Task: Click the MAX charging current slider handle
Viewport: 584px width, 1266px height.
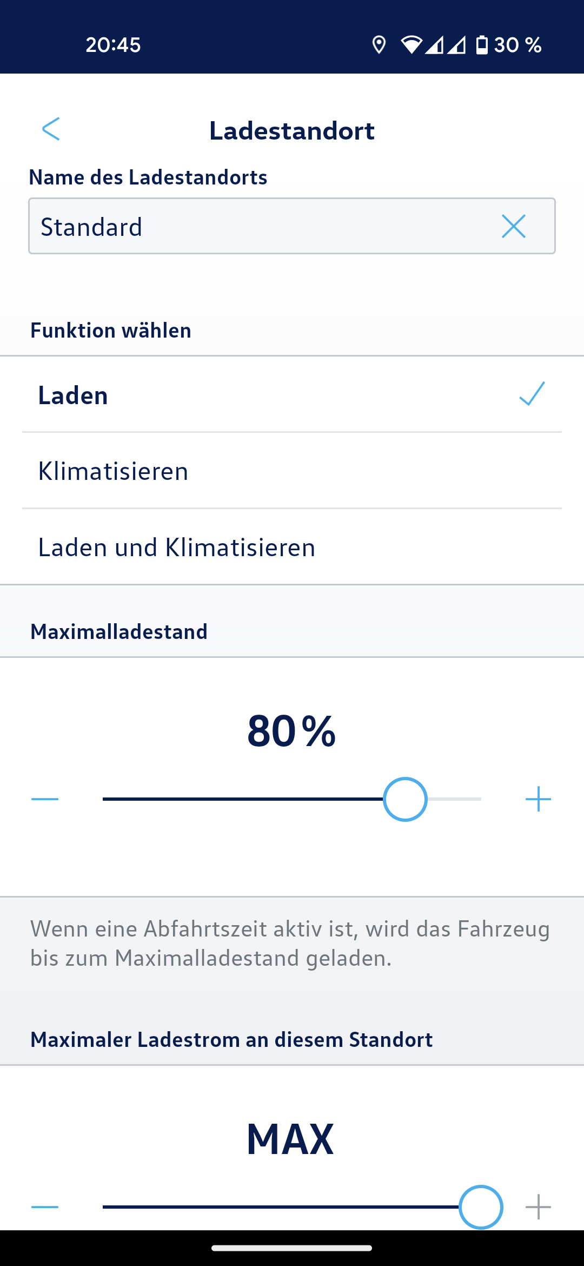Action: pos(481,1206)
